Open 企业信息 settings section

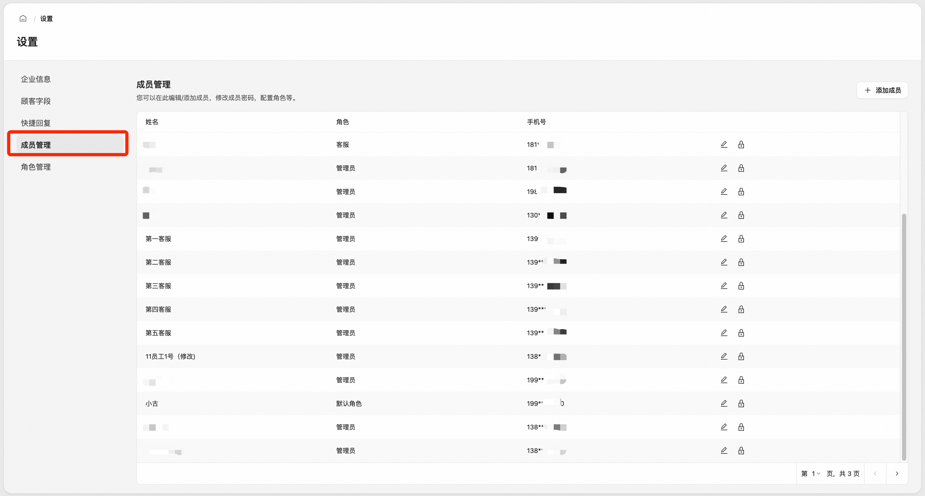36,79
